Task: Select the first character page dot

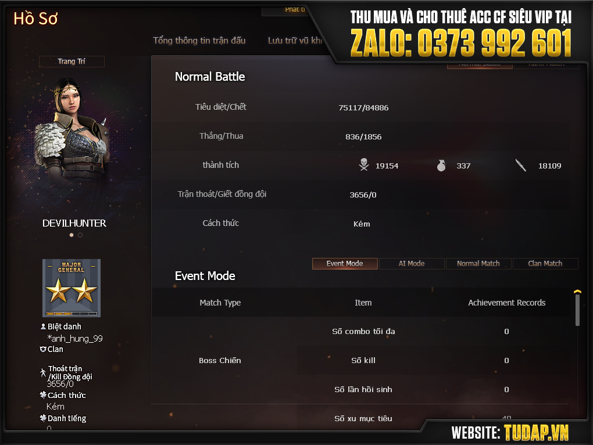Action: [72, 235]
